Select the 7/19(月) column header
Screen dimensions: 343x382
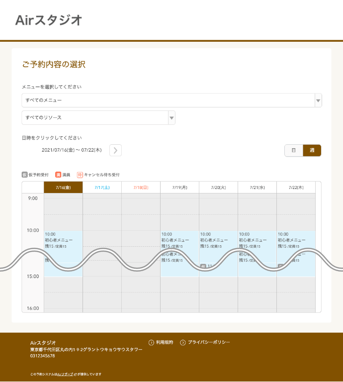(x=179, y=188)
